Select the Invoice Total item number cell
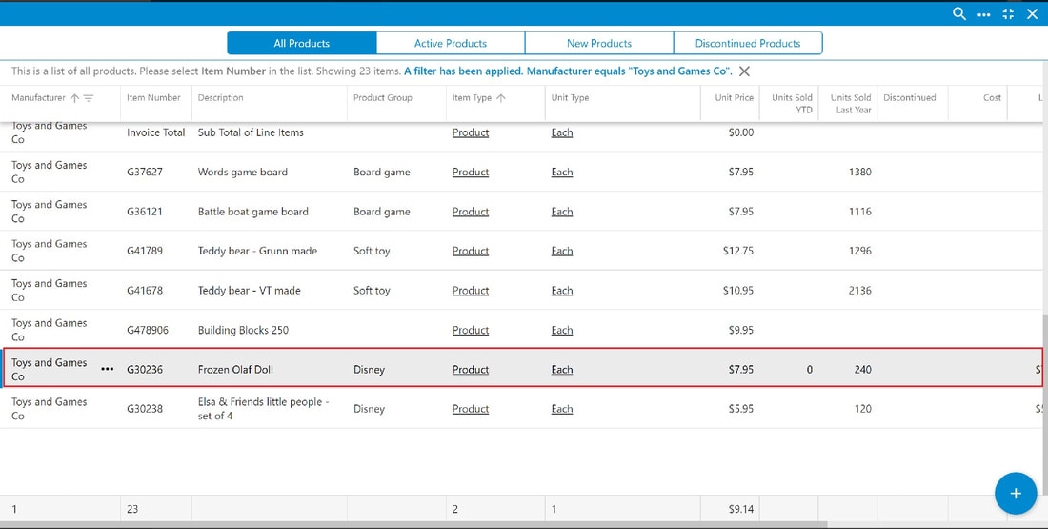 point(155,132)
